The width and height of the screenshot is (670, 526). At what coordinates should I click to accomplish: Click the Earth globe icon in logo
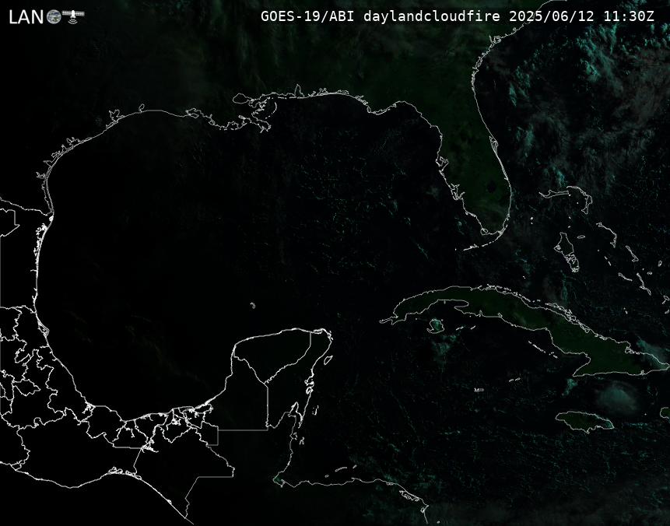coord(54,17)
